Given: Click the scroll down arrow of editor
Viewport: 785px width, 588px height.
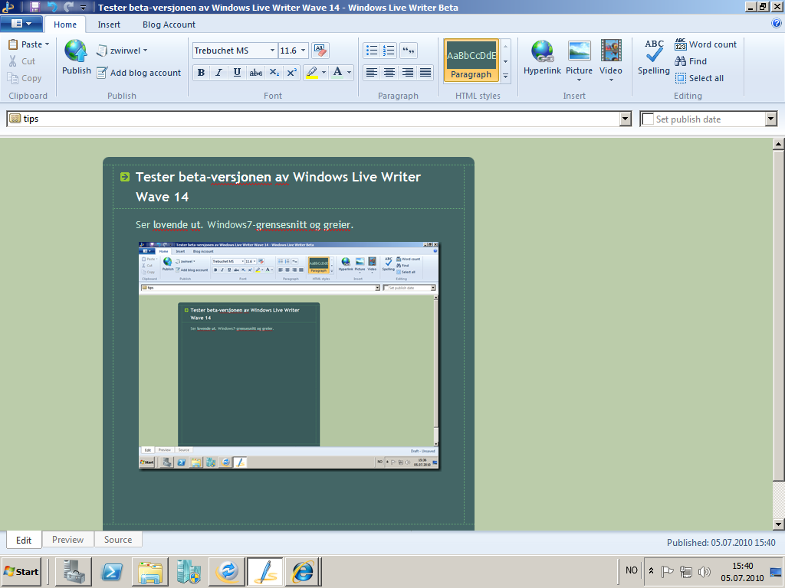Looking at the screenshot, I should point(778,524).
